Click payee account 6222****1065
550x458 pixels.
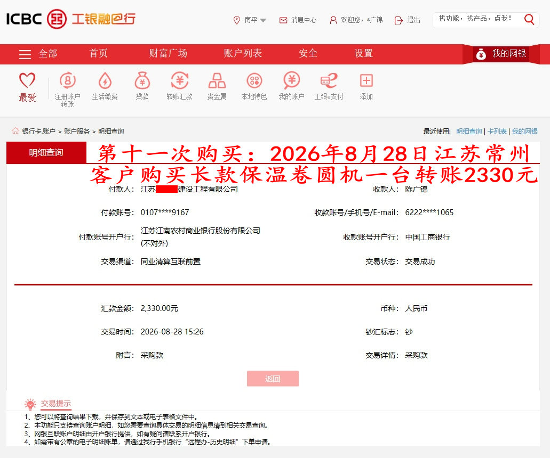click(429, 212)
